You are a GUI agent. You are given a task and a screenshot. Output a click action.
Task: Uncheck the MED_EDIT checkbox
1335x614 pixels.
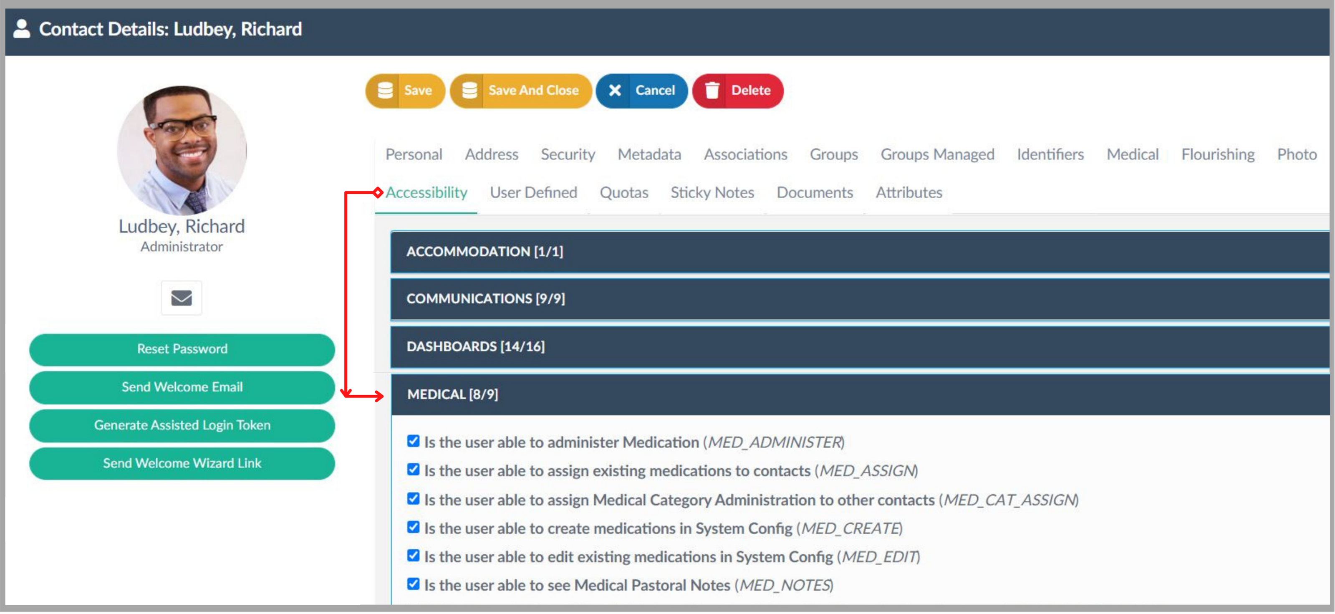click(x=413, y=556)
